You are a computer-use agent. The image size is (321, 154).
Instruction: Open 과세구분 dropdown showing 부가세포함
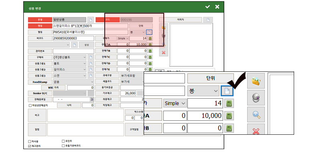pyautogui.click(x=132, y=75)
